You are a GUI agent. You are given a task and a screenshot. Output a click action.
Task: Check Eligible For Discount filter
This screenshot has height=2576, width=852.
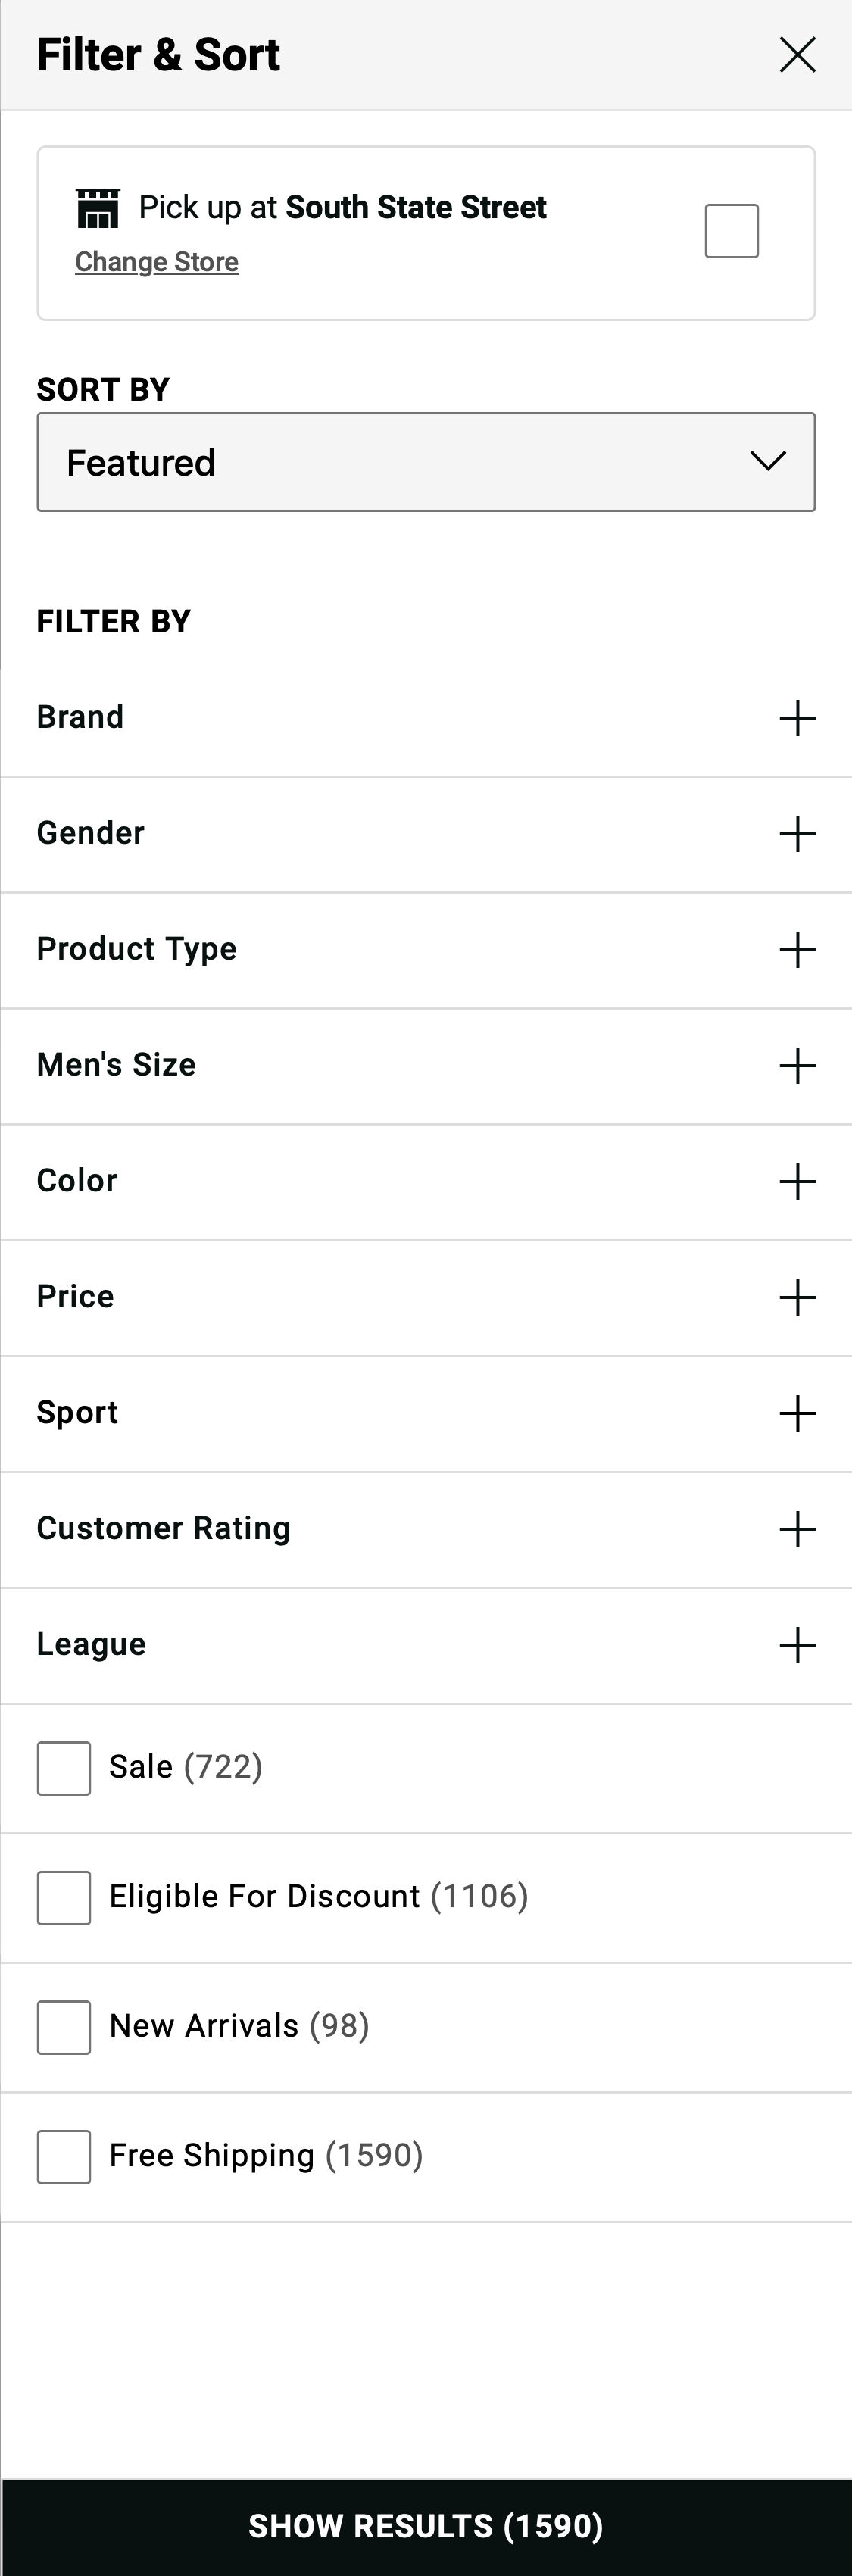pyautogui.click(x=63, y=1897)
